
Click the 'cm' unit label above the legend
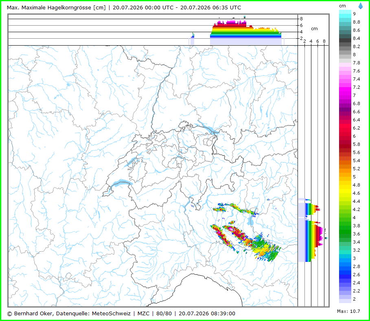click(342, 6)
